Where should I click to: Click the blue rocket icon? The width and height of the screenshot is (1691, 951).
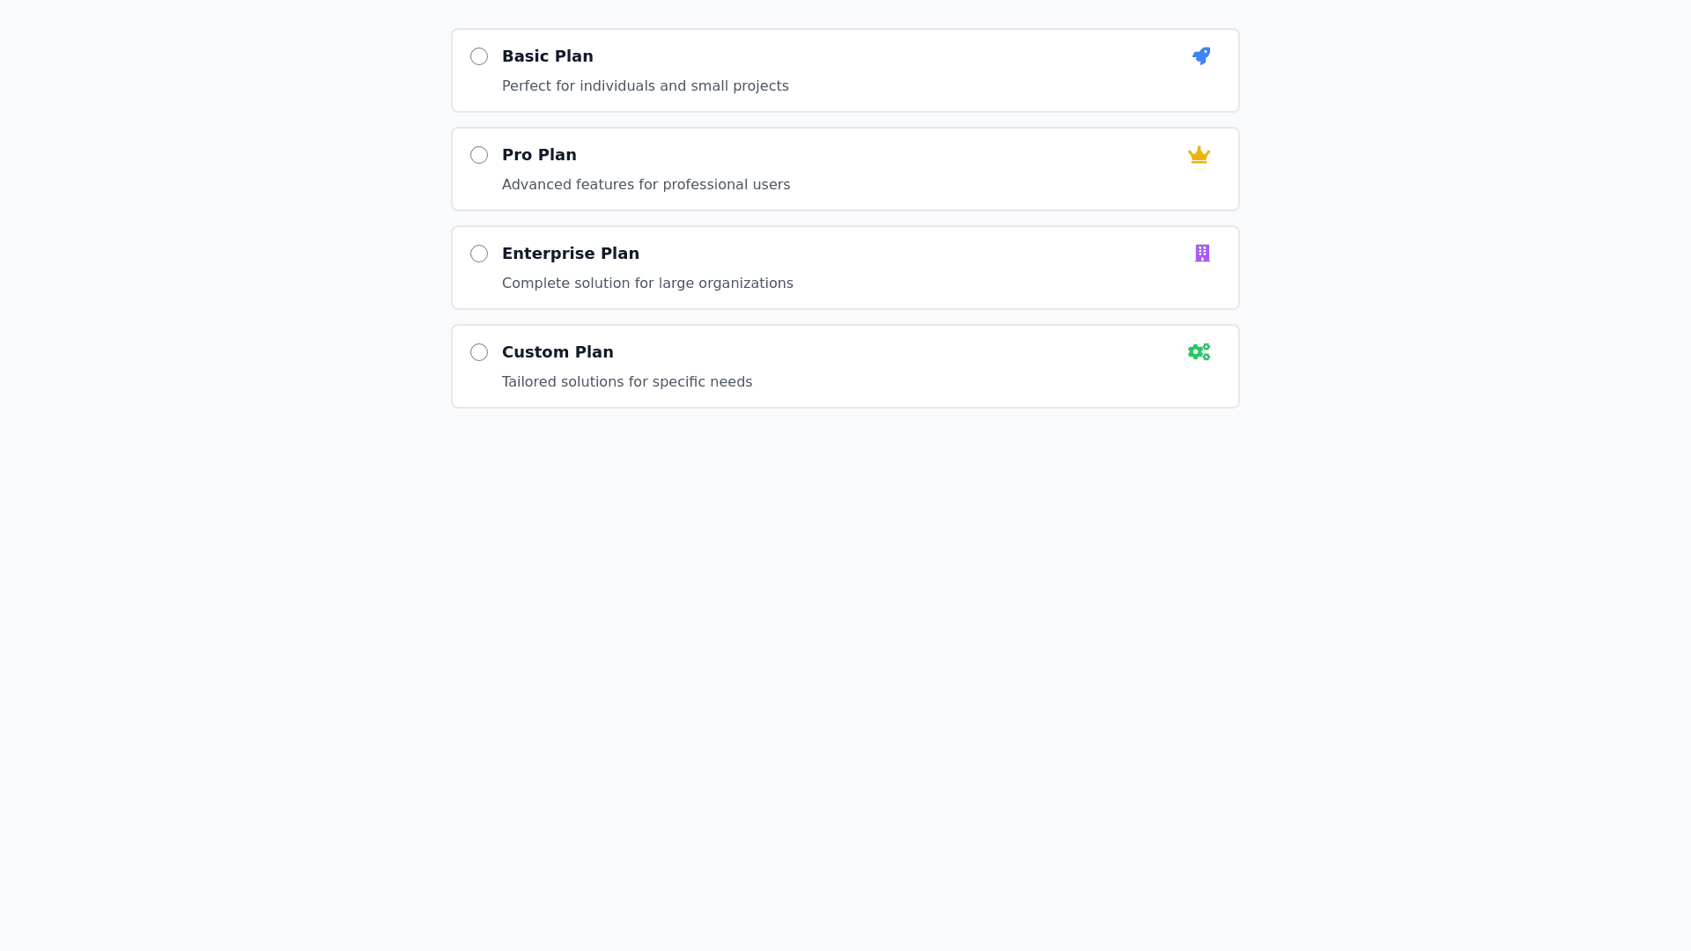1201,56
